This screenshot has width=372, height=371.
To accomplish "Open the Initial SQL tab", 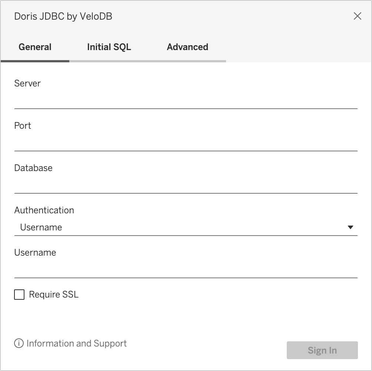I will pyautogui.click(x=109, y=47).
